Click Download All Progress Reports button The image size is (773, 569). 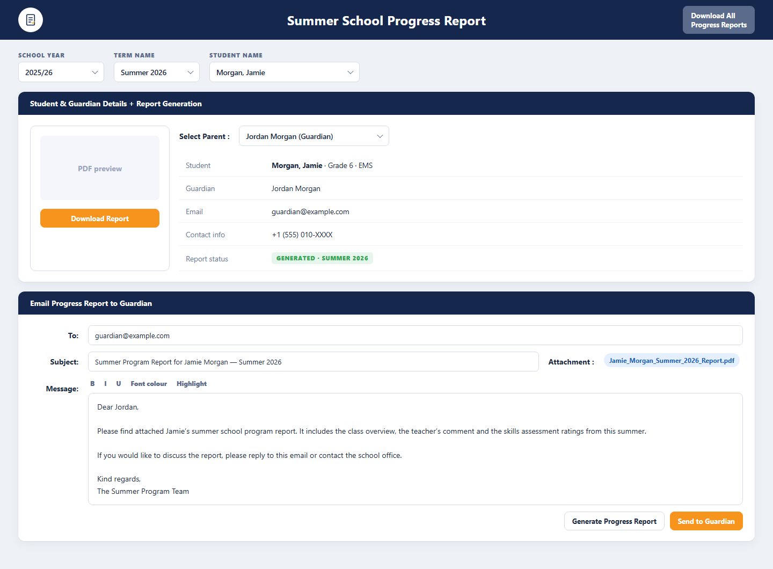coord(719,20)
